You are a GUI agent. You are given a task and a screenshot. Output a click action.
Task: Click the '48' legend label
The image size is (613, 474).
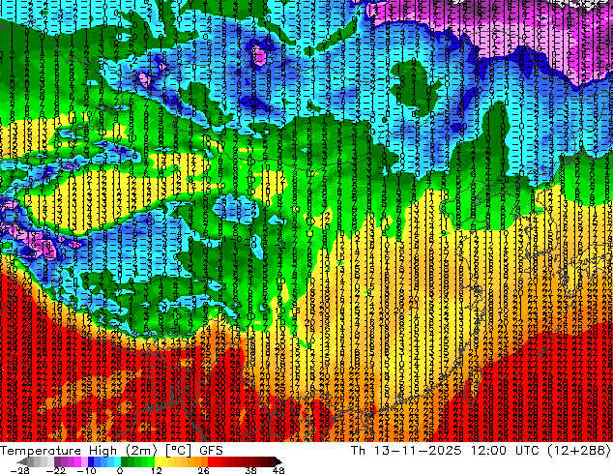(x=278, y=470)
